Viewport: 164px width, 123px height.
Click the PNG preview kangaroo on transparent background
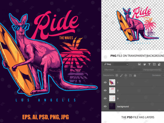coord(138,24)
